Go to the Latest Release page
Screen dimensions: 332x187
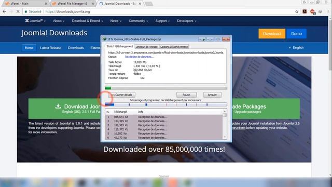tap(51, 48)
